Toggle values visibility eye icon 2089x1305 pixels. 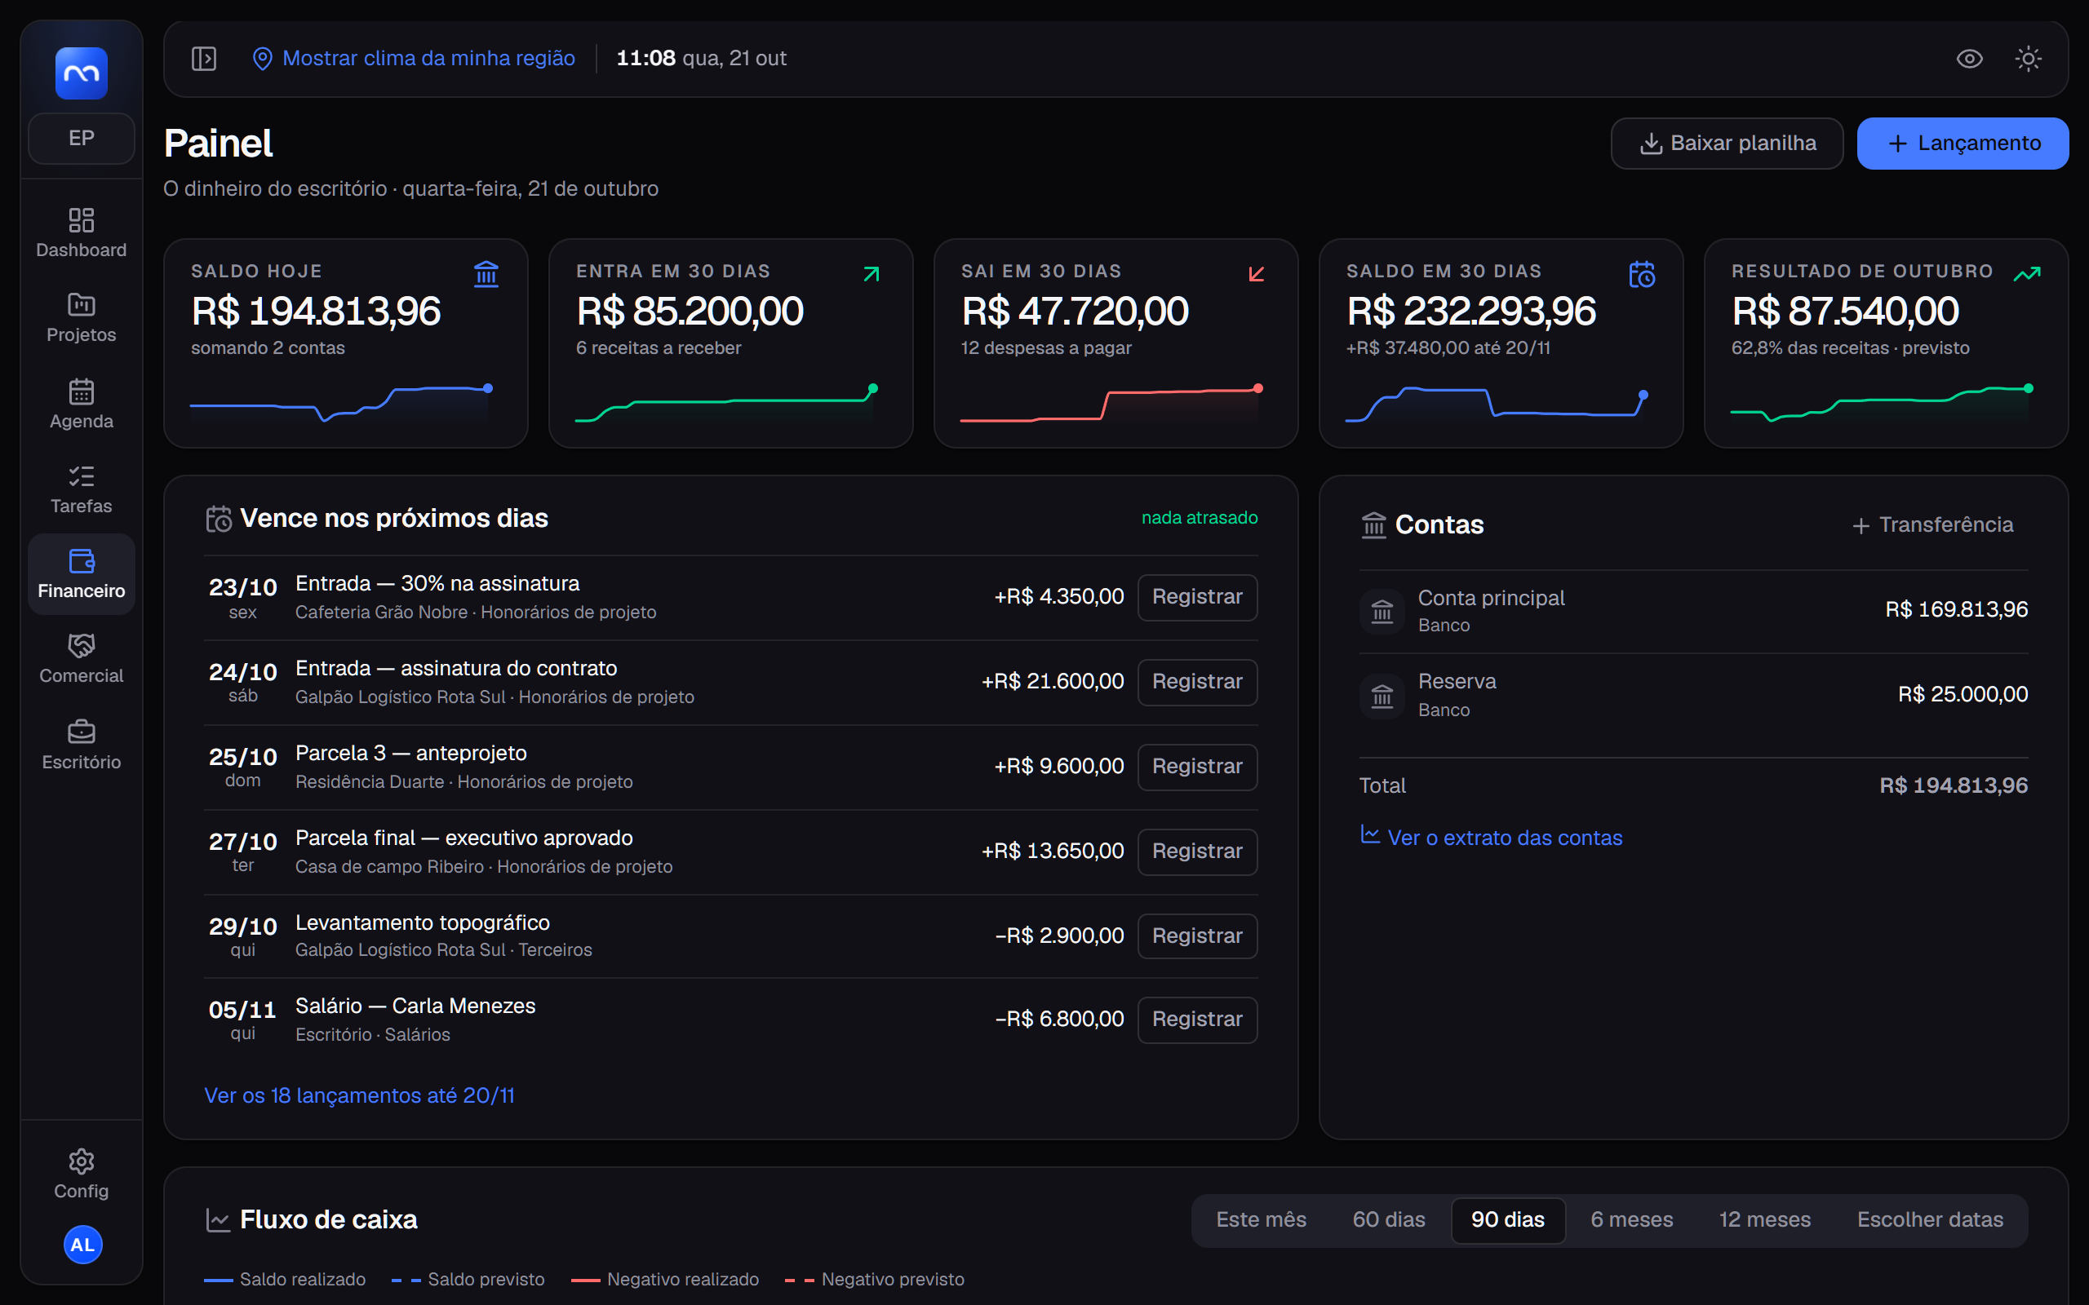pos(1969,59)
